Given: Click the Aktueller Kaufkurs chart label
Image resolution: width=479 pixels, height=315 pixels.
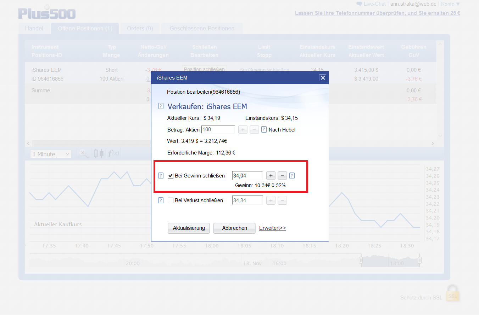Looking at the screenshot, I should 58,224.
